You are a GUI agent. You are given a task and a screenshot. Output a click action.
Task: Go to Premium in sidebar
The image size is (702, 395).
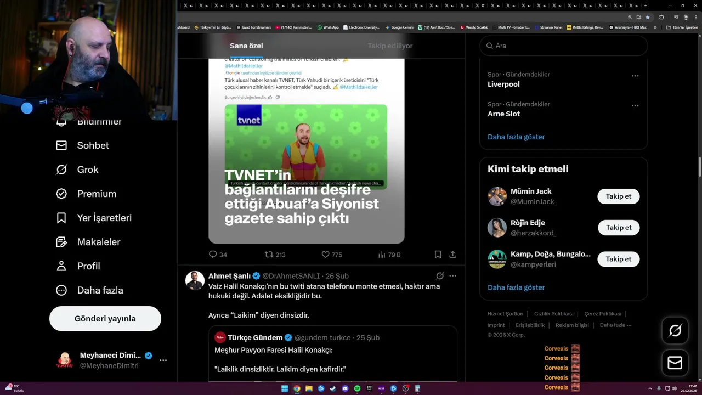pos(86,194)
